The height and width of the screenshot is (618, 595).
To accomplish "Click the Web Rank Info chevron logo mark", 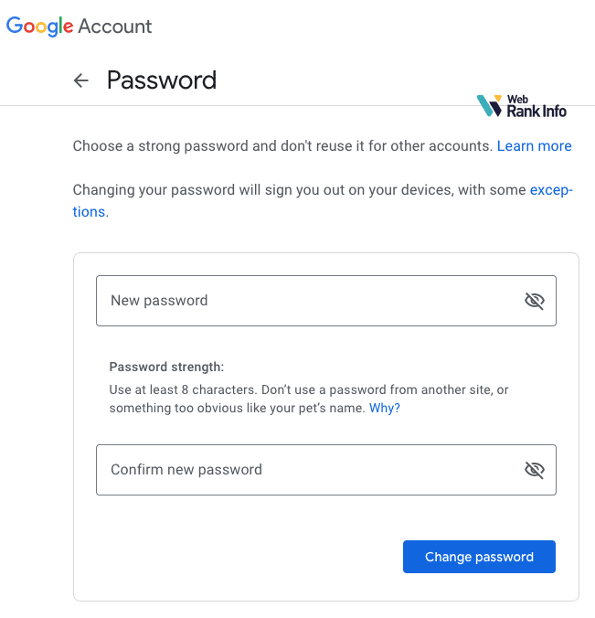I will point(490,106).
